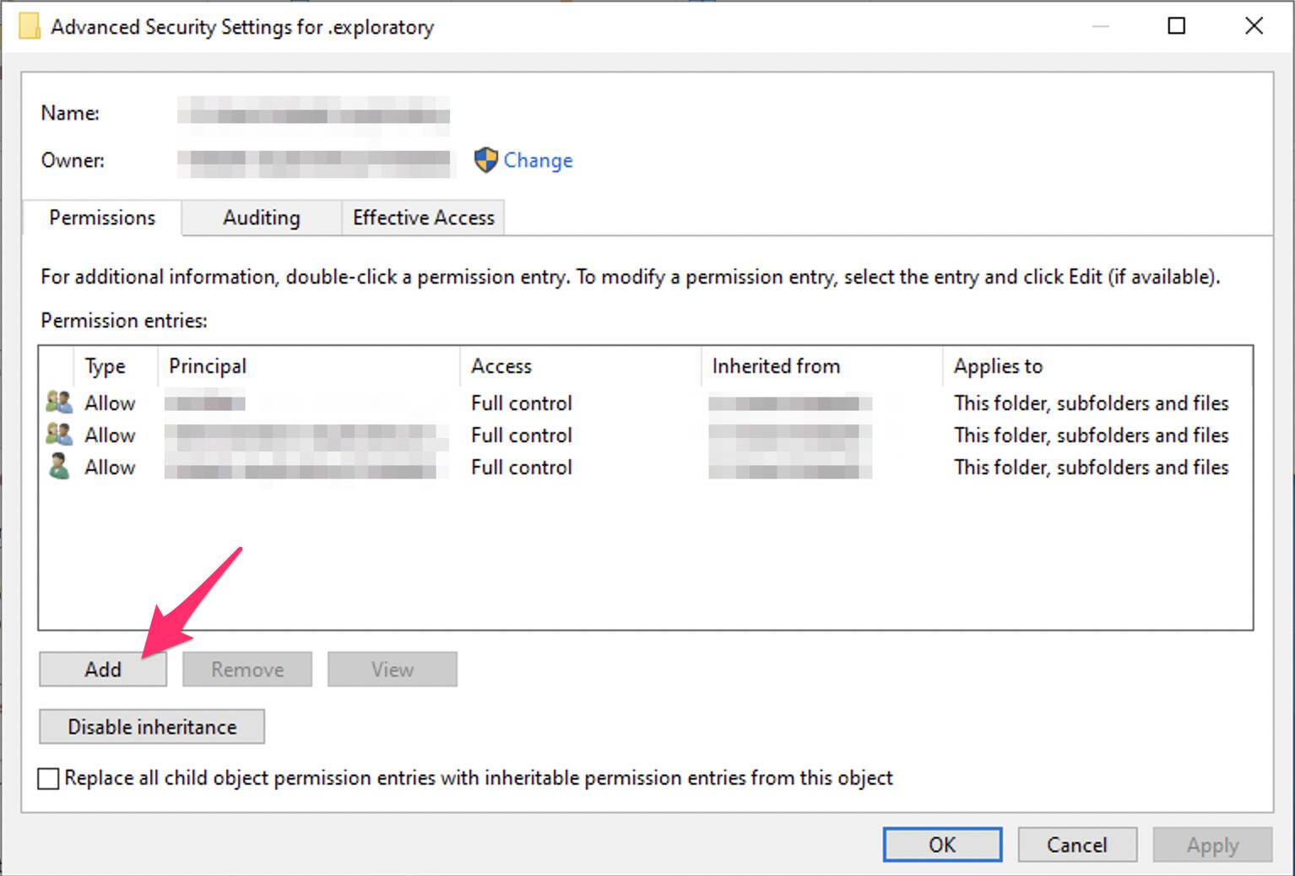Confirm with the OK button
Screen dimensions: 1295x876
coord(942,845)
